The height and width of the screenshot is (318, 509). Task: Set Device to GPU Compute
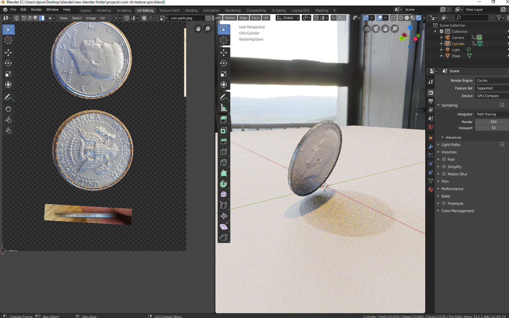coord(491,95)
